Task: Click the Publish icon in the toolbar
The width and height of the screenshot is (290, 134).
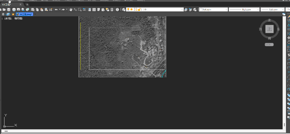Action: [x=23, y=10]
